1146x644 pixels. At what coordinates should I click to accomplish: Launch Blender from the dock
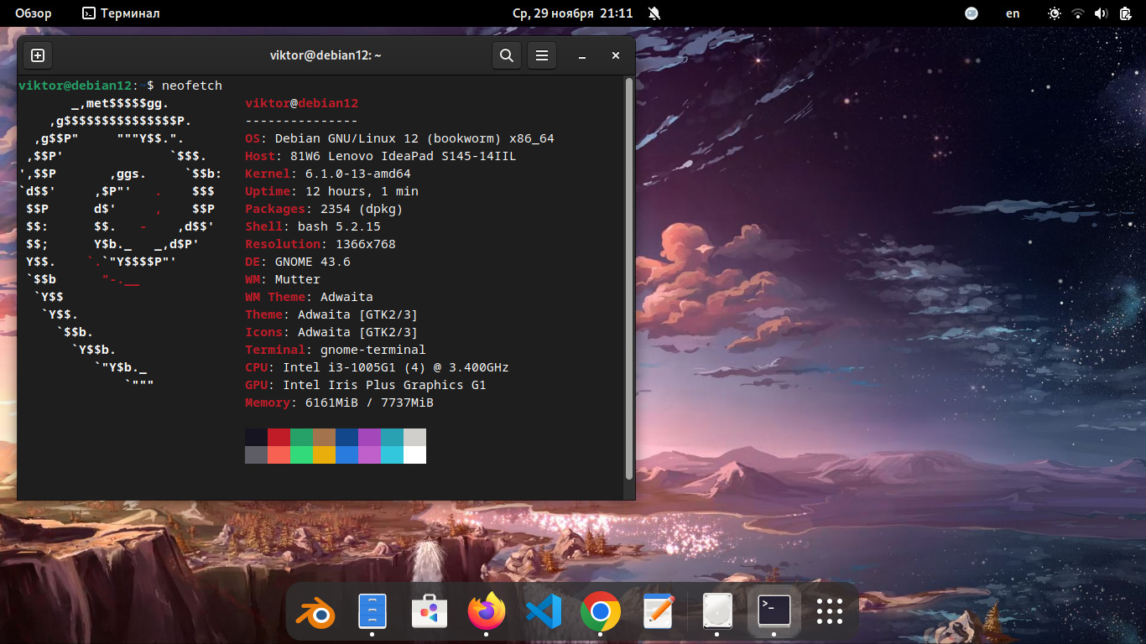(x=315, y=612)
